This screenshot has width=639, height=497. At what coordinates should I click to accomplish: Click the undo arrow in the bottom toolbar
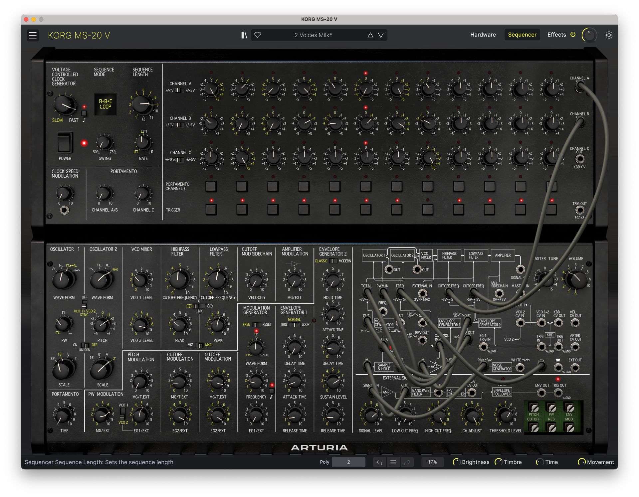click(x=379, y=462)
